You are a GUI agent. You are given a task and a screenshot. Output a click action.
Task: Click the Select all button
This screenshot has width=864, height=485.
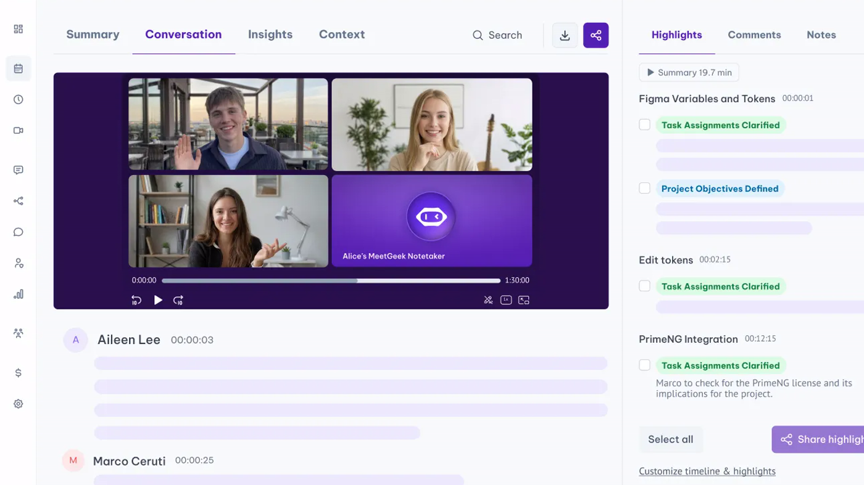tap(671, 439)
